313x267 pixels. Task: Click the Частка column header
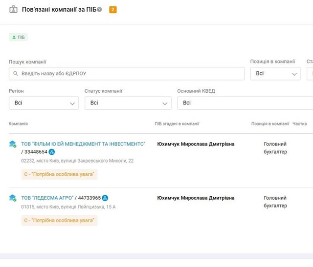pyautogui.click(x=299, y=123)
